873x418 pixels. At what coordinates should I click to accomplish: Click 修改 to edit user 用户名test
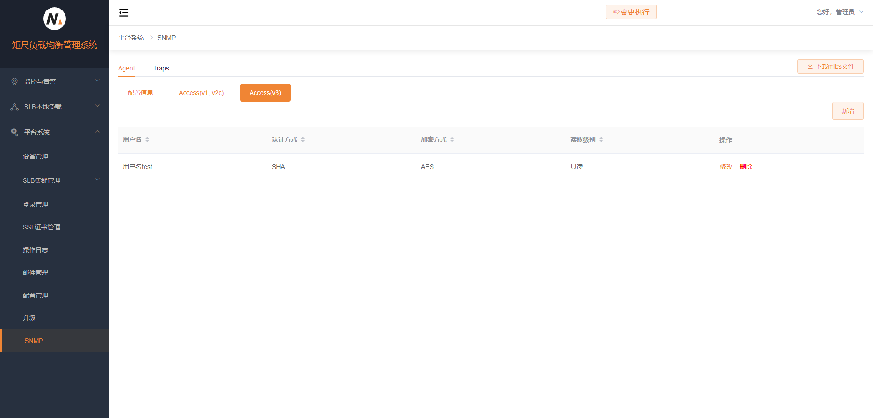726,167
